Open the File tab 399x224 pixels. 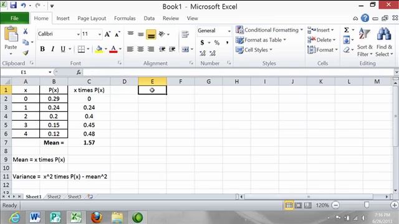(x=14, y=18)
